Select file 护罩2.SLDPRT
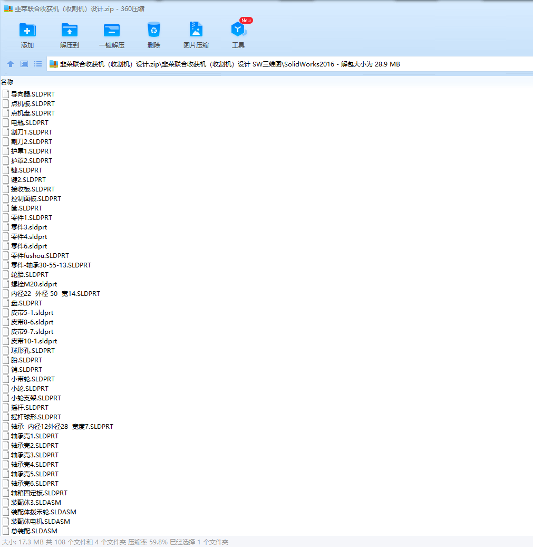This screenshot has height=547, width=533. [32, 160]
